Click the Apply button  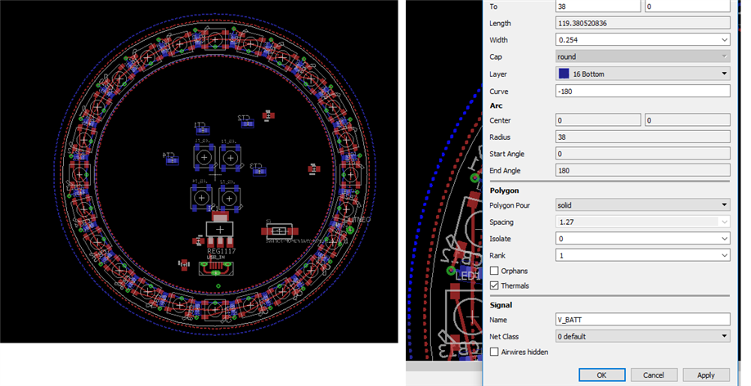[x=705, y=375]
